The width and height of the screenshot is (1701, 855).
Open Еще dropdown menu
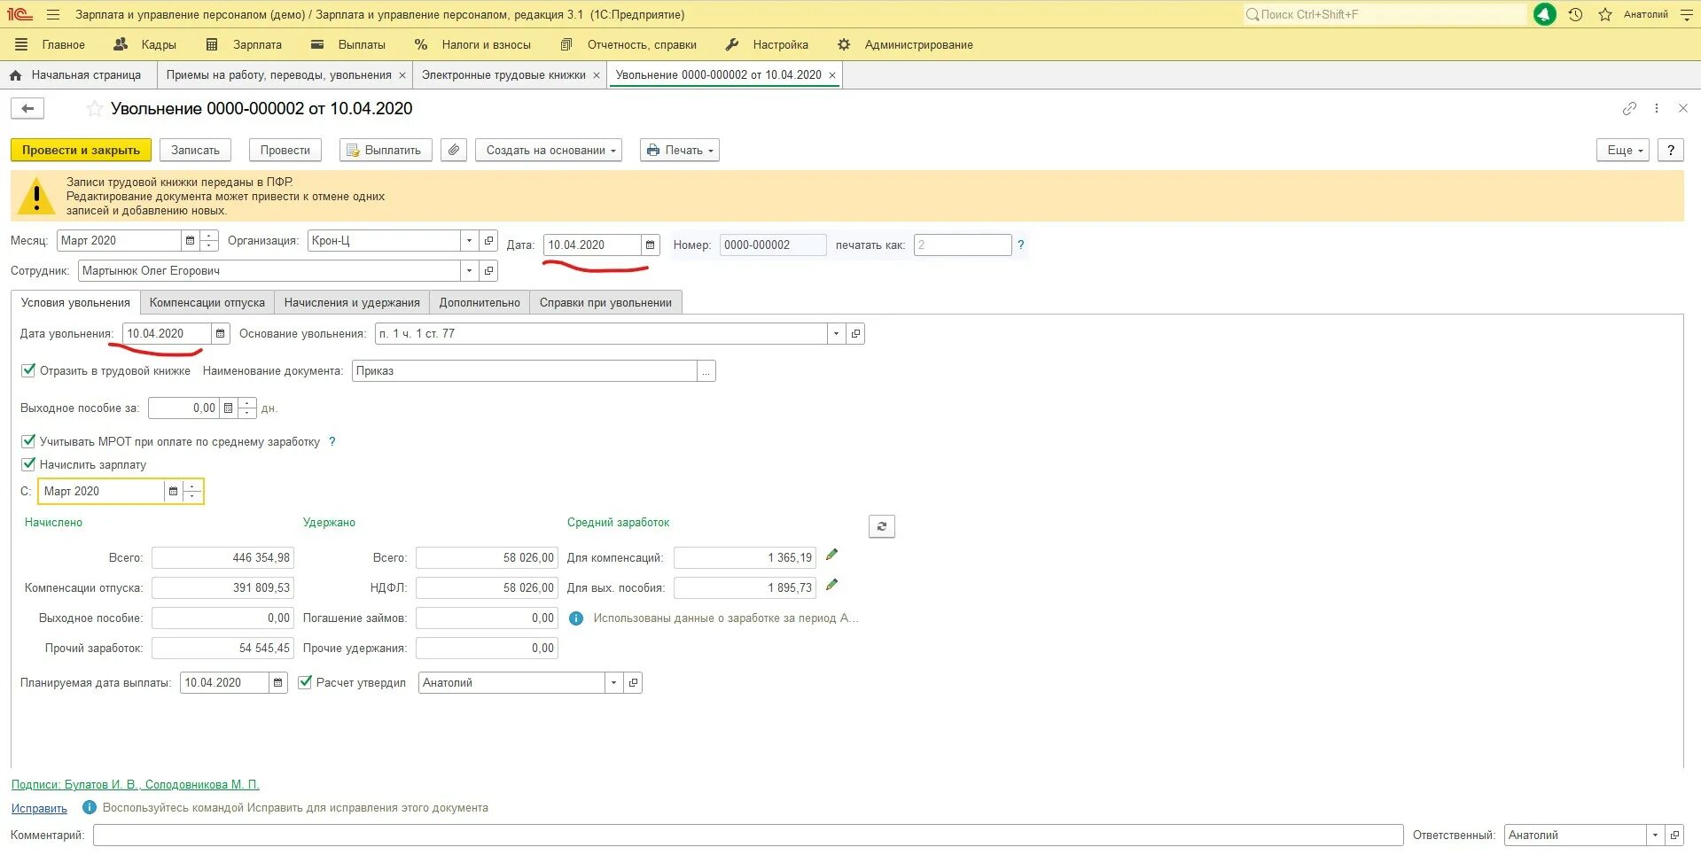click(1623, 150)
